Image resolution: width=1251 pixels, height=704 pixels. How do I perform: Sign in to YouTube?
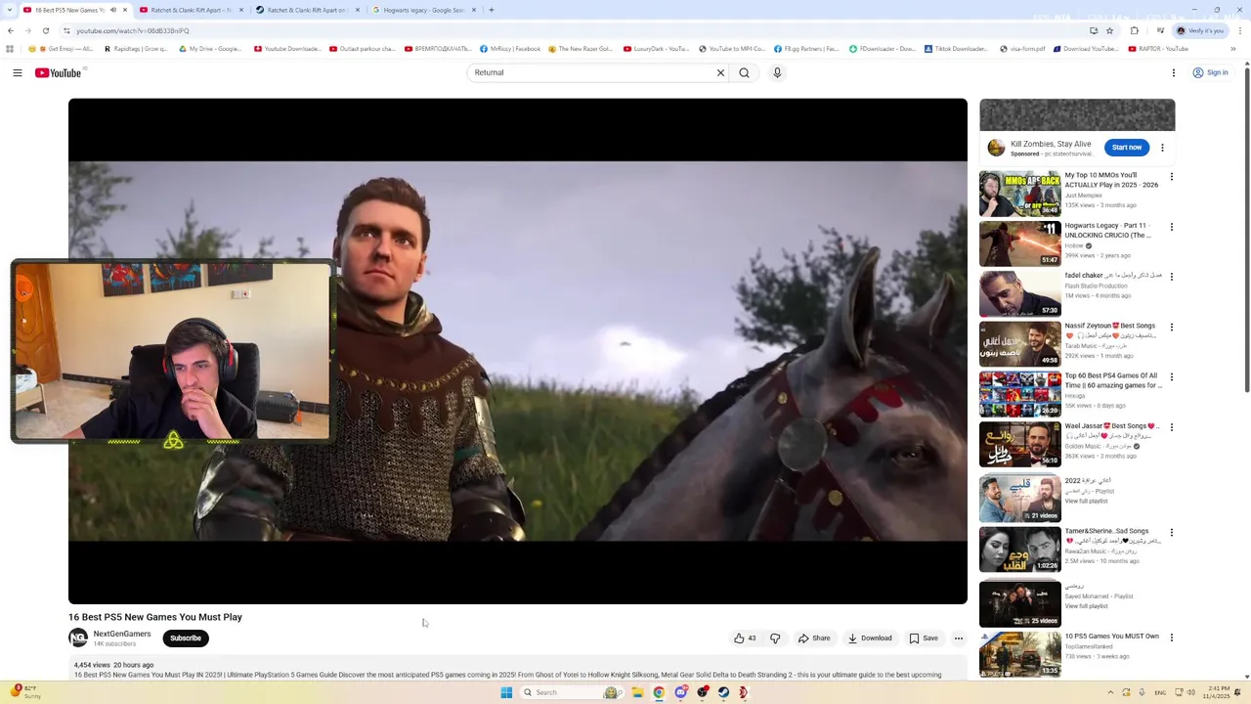click(x=1210, y=72)
